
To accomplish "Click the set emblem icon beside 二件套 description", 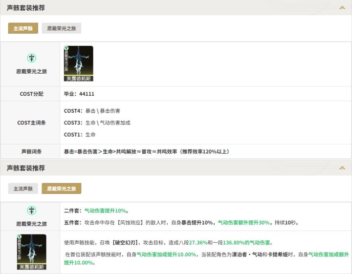I will (32, 211).
